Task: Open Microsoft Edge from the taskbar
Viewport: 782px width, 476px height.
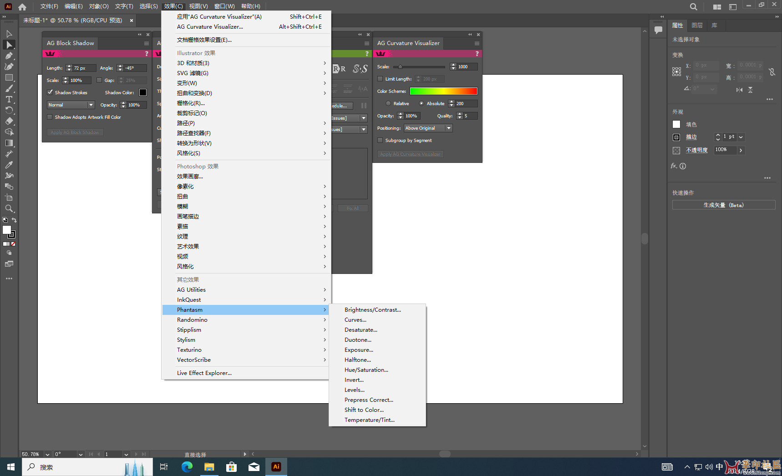Action: click(x=187, y=466)
